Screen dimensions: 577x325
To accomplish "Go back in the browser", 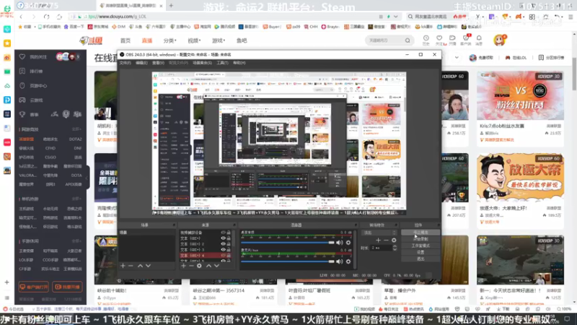I will point(21,17).
